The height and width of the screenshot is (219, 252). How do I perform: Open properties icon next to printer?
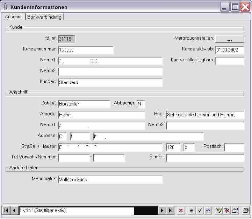pos(235,211)
